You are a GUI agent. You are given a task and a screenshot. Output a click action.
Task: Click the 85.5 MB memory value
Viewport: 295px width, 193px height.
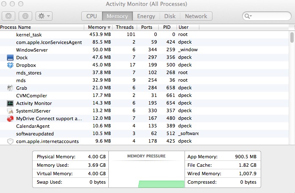[102, 42]
